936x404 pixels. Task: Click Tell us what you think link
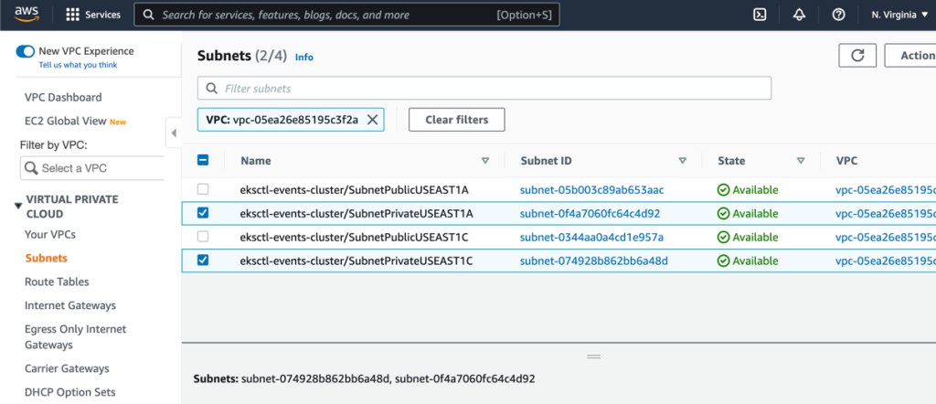point(79,65)
